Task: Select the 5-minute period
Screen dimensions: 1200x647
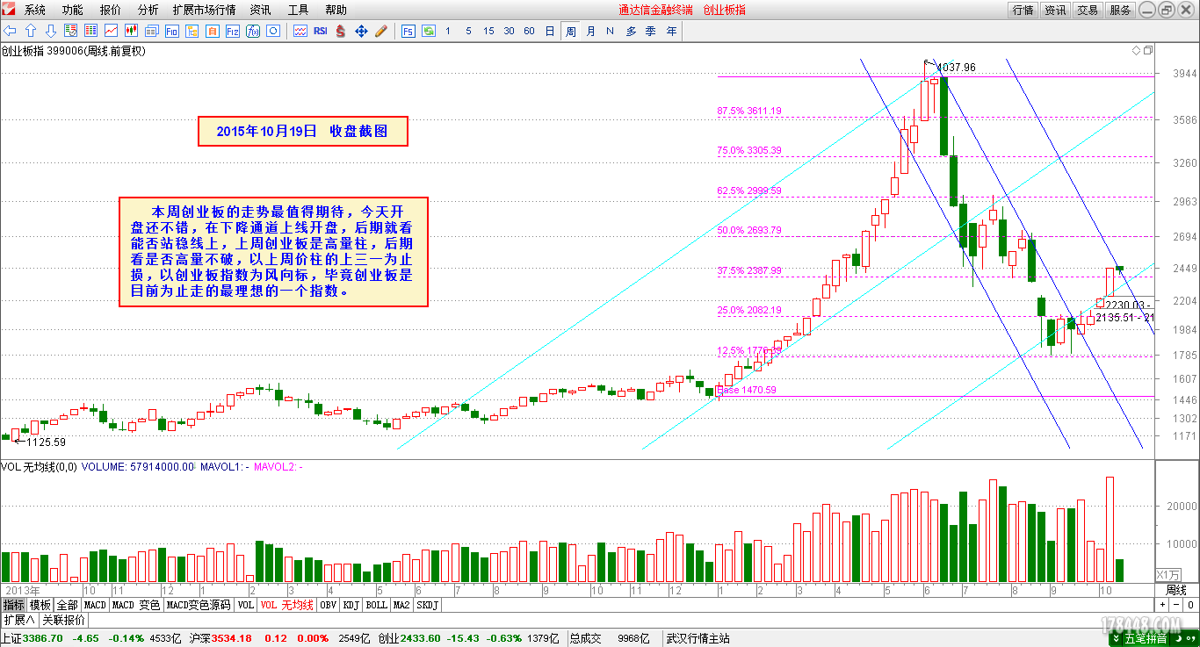Action: tap(468, 31)
